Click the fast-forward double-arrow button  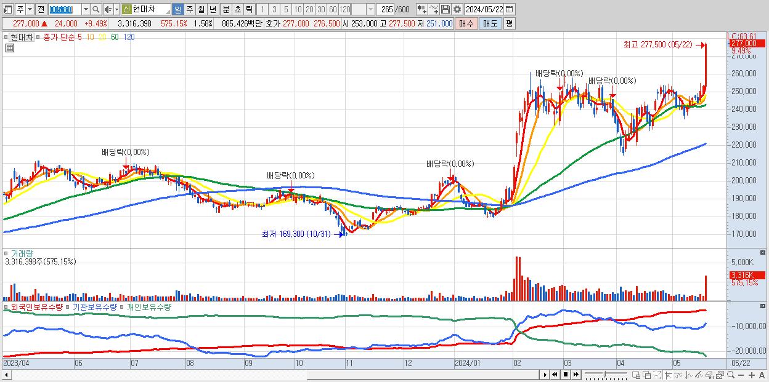tap(576, 375)
